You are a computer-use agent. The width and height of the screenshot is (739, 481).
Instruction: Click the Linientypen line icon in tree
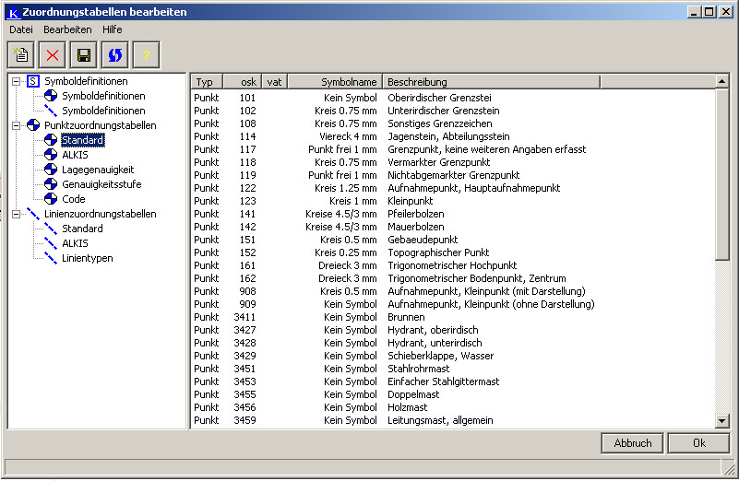[51, 258]
